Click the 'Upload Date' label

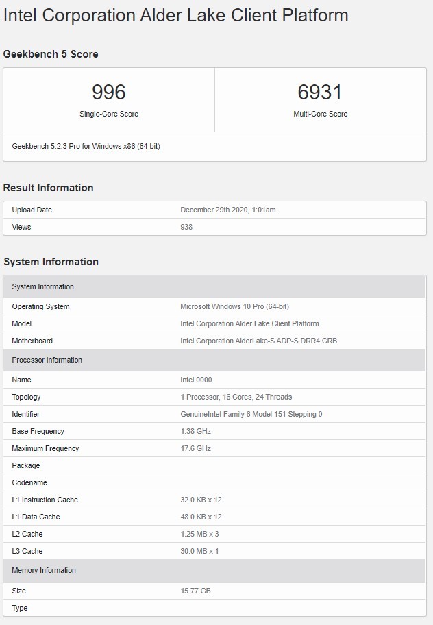pyautogui.click(x=32, y=210)
